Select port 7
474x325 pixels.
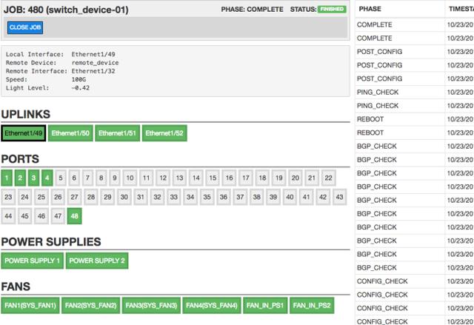point(87,178)
